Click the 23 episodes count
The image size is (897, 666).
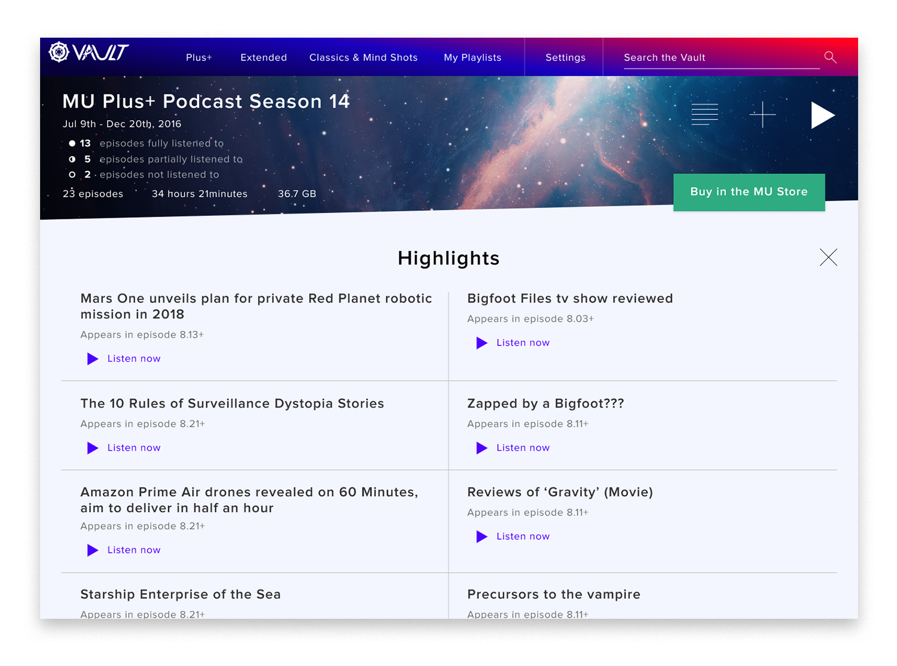coord(93,194)
